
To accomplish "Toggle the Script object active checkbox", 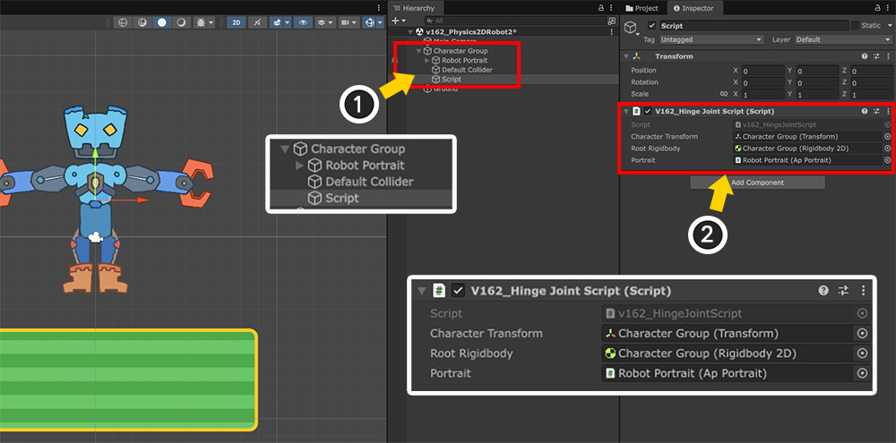I will coord(651,26).
